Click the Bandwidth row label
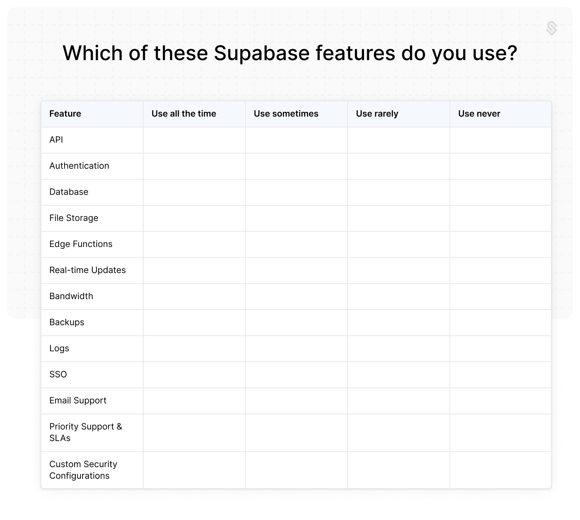 [x=71, y=296]
